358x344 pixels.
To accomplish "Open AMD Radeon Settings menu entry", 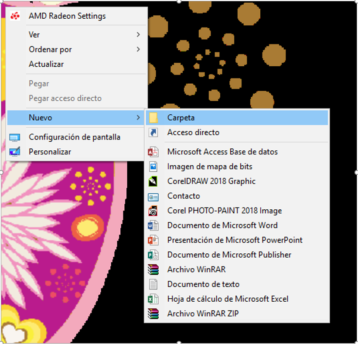I will click(x=77, y=16).
